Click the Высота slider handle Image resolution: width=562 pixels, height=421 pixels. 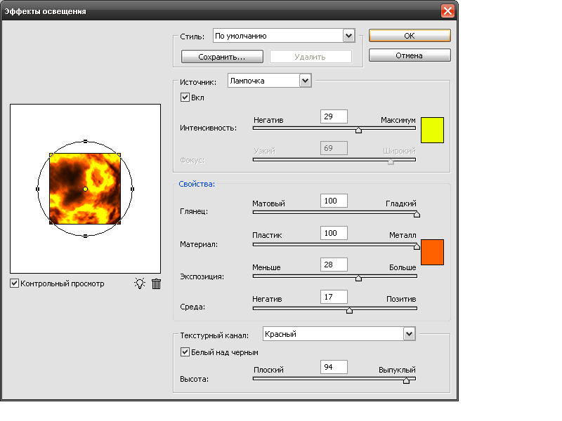[x=406, y=380]
